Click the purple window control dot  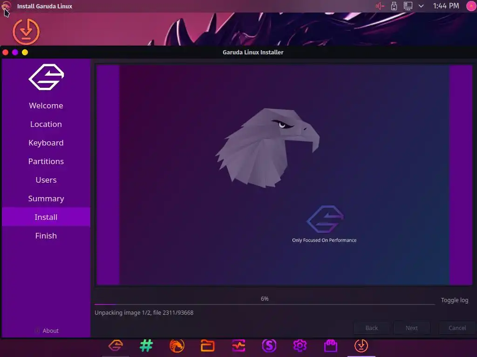click(x=15, y=52)
